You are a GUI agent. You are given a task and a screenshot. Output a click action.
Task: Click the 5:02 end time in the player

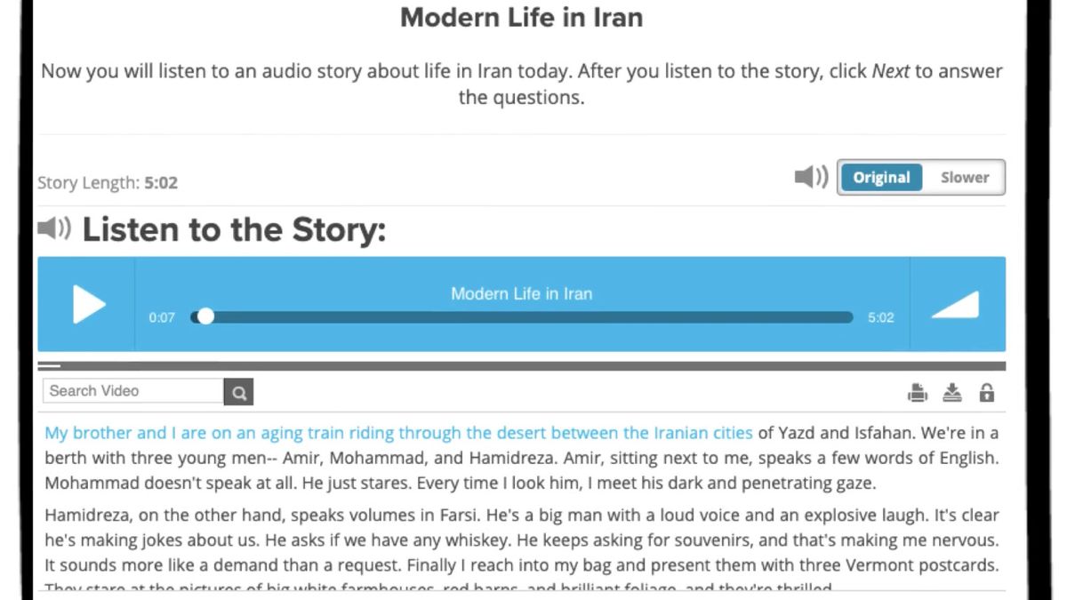pos(880,316)
